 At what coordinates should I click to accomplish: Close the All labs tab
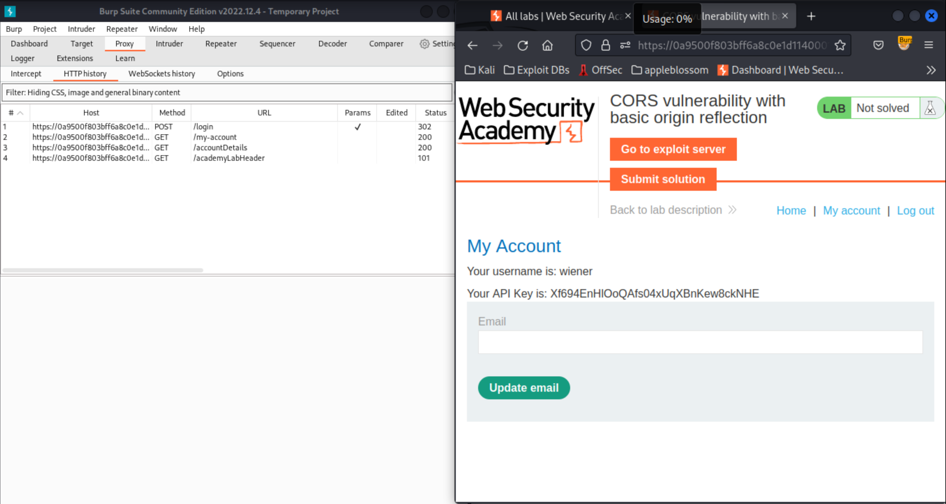[628, 16]
